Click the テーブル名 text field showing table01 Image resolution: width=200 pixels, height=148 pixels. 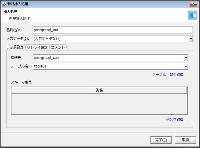pyautogui.click(x=108, y=66)
